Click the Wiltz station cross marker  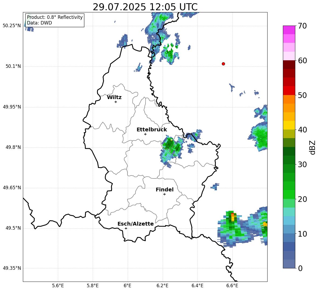tap(116, 102)
